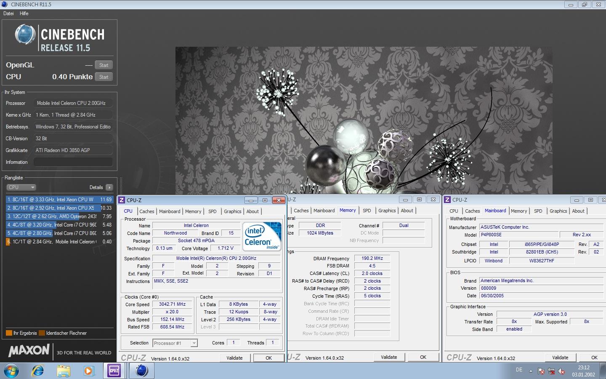The width and height of the screenshot is (606, 379).
Task: Start the OpenGL benchmark
Action: [104, 65]
